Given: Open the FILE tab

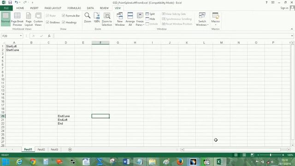Looking at the screenshot, I should pyautogui.click(x=6, y=8).
